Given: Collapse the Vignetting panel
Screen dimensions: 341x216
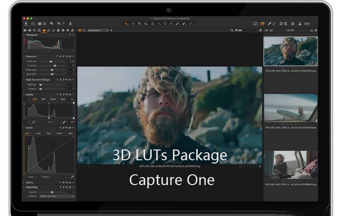Looking at the screenshot, I should click(x=24, y=187).
